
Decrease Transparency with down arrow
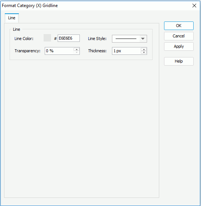[x=76, y=52]
